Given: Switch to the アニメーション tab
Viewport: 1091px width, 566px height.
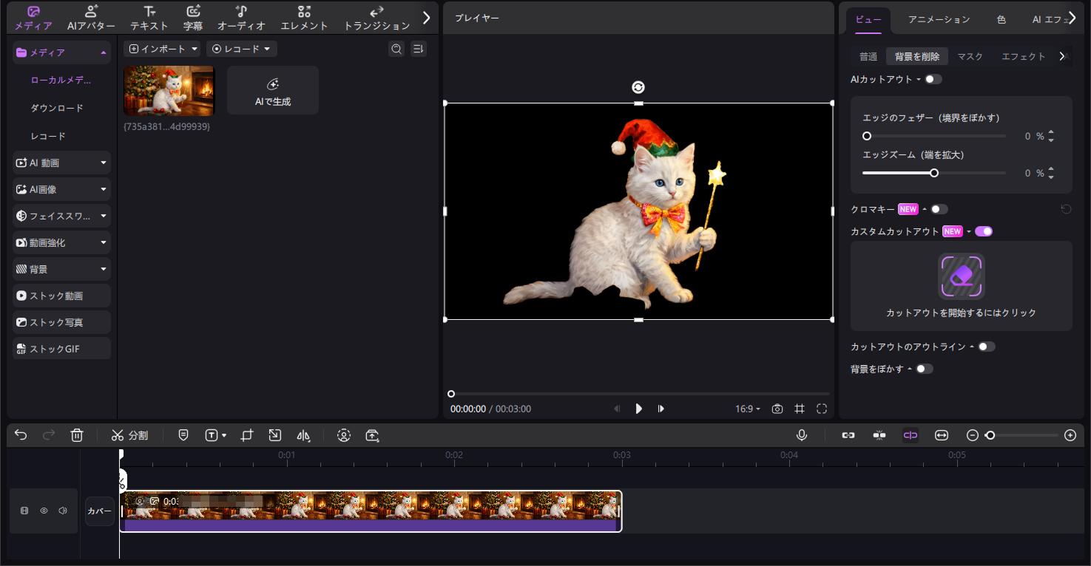Looking at the screenshot, I should tap(939, 20).
